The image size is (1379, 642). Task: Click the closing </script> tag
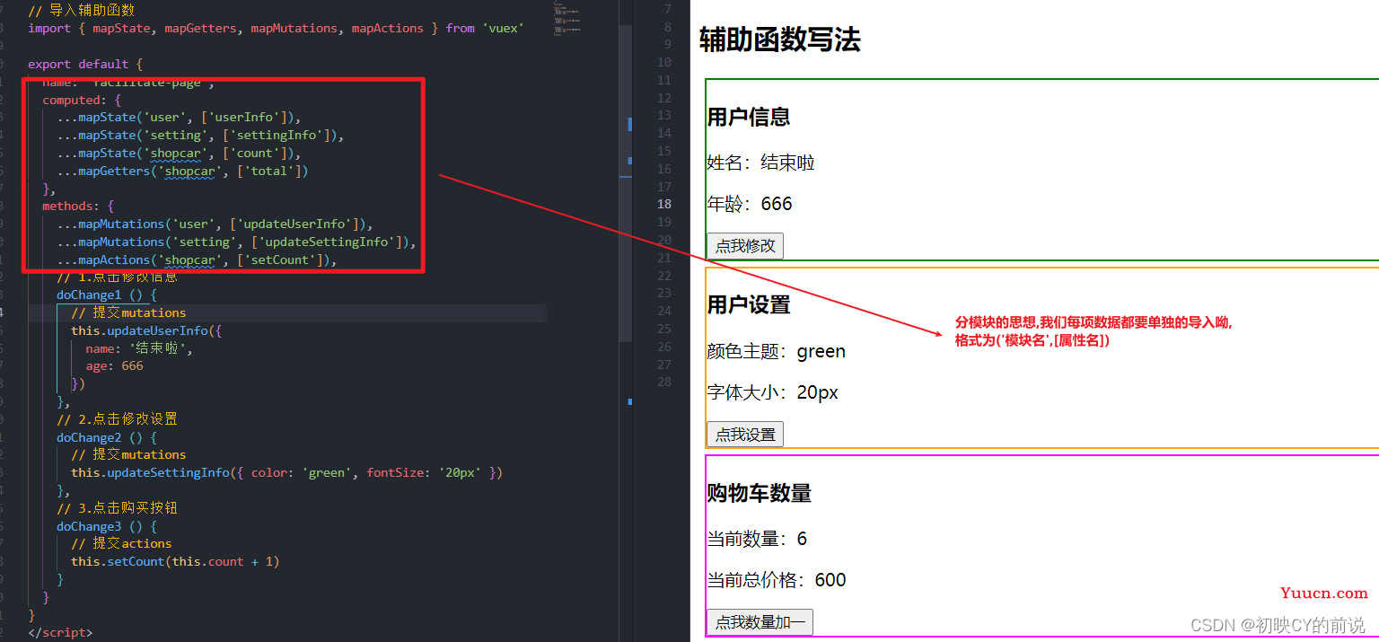pos(60,633)
